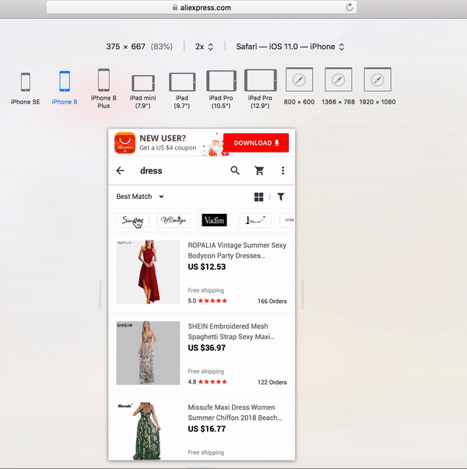This screenshot has height=469, width=467.
Task: Switch to the 1920 × 1080 window preset
Action: pyautogui.click(x=377, y=86)
